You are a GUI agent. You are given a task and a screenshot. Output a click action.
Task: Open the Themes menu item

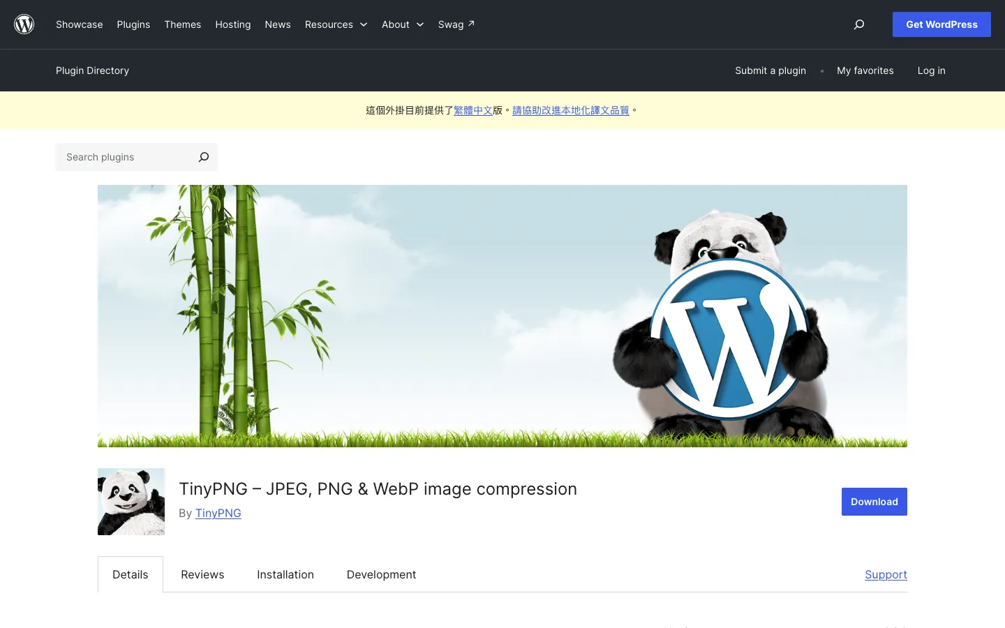click(x=183, y=24)
